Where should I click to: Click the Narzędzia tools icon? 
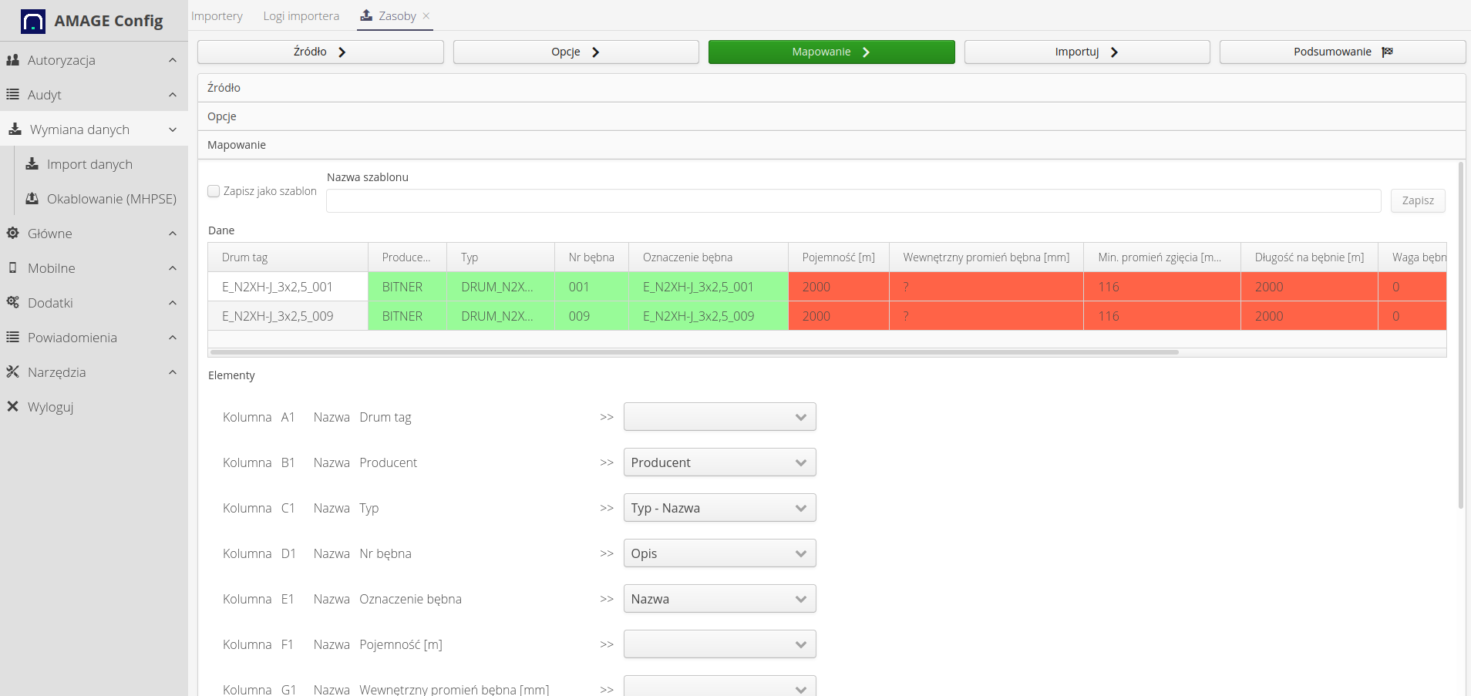point(12,372)
